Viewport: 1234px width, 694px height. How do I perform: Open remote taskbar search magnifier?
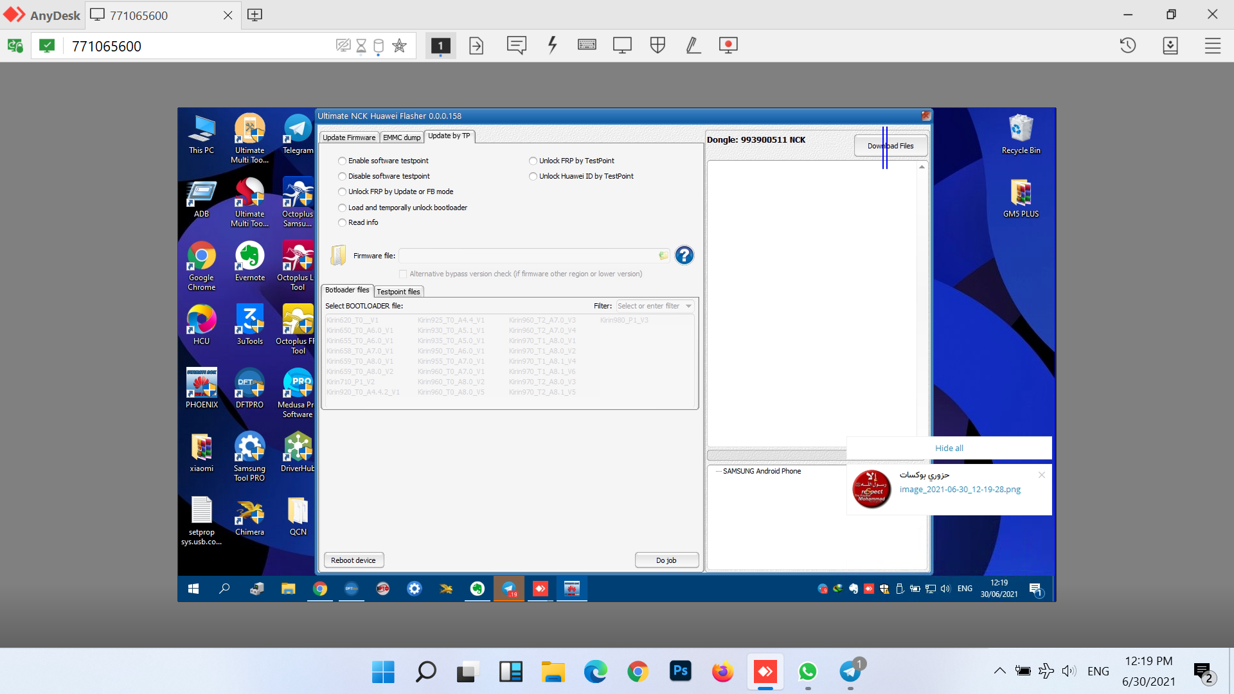[x=224, y=589]
